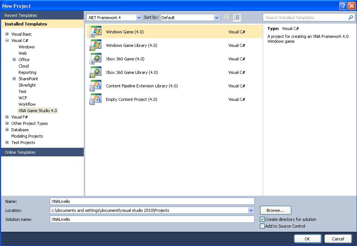Screen dimensions: 357x246
Task: Click the Windows Game Library (4.0) icon
Action: point(95,45)
